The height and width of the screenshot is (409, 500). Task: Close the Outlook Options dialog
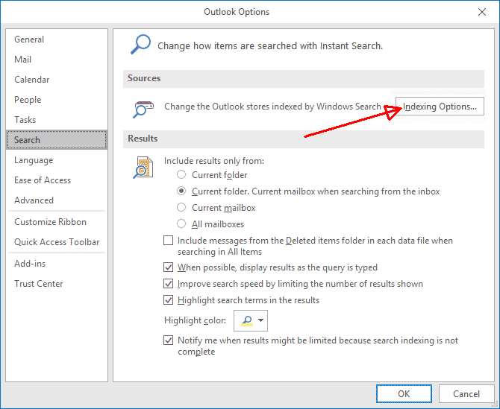point(482,12)
